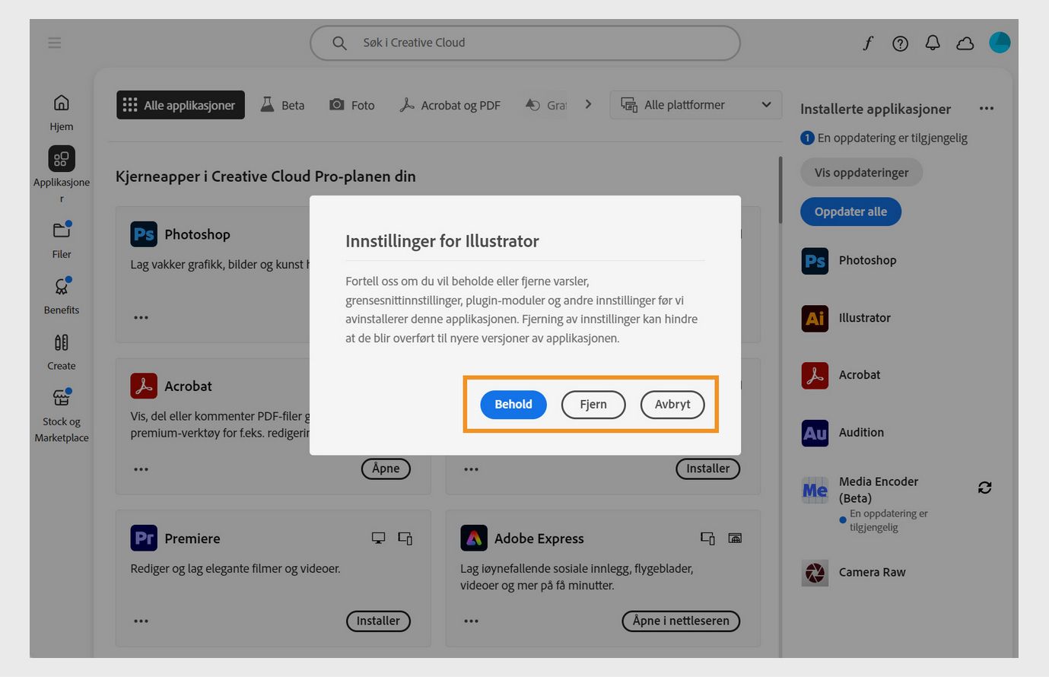The height and width of the screenshot is (677, 1049).
Task: Select the Beta category tab
Action: click(x=282, y=105)
